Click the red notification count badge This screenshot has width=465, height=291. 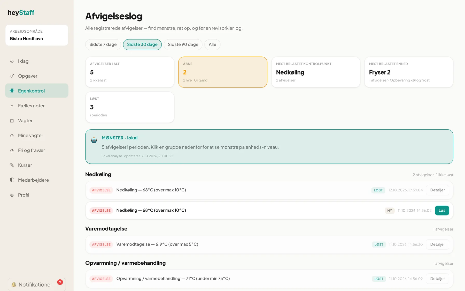[x=60, y=282]
